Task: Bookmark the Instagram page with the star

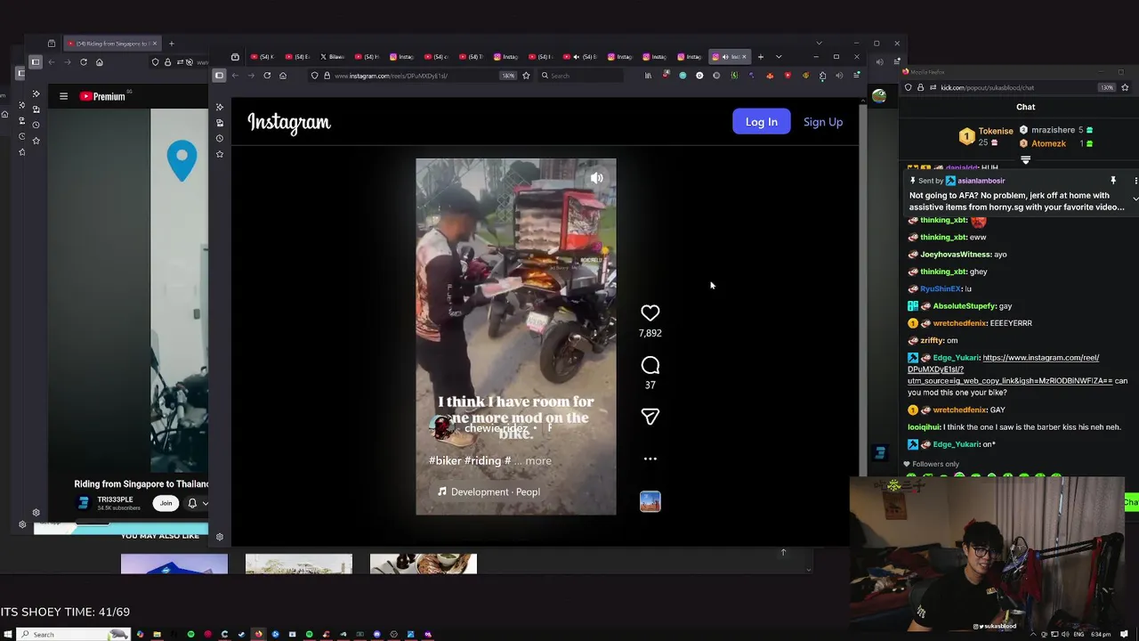Action: pyautogui.click(x=526, y=76)
